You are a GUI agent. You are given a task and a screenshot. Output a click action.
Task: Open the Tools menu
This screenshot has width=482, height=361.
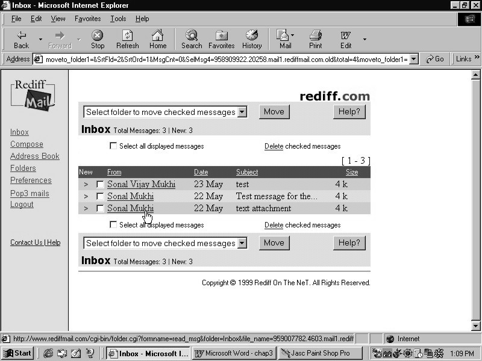pyautogui.click(x=118, y=19)
